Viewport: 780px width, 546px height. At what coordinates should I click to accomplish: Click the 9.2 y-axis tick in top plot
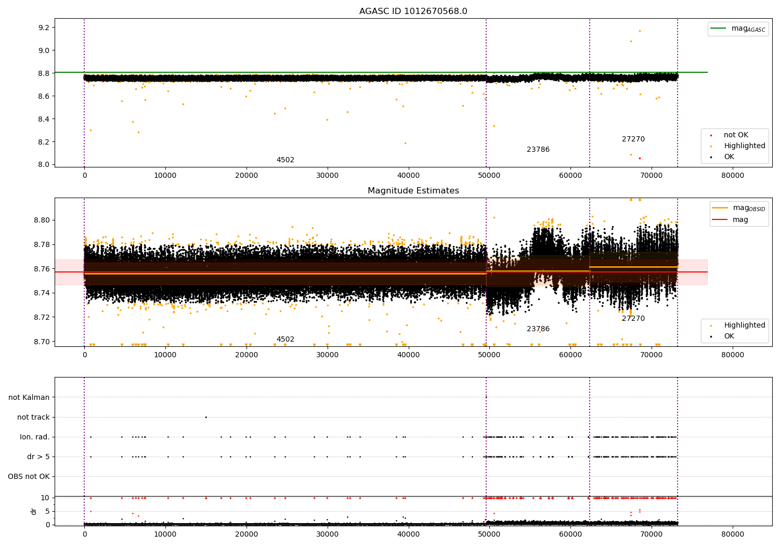[x=43, y=28]
